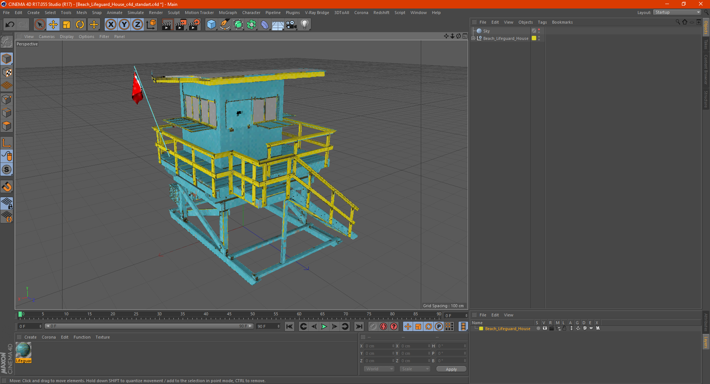Toggle Beach_Lifeguard_House visibility dots
Image resolution: width=710 pixels, height=384 pixels.
[539, 38]
